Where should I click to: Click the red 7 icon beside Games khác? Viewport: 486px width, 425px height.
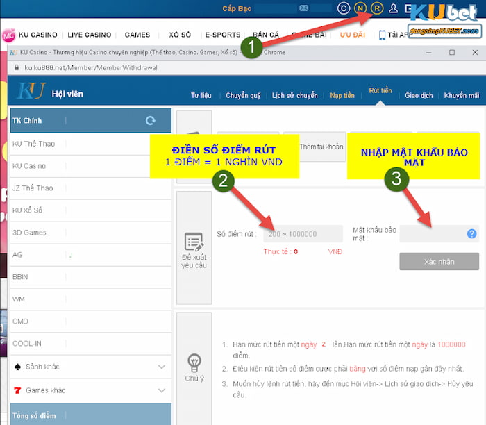click(17, 390)
